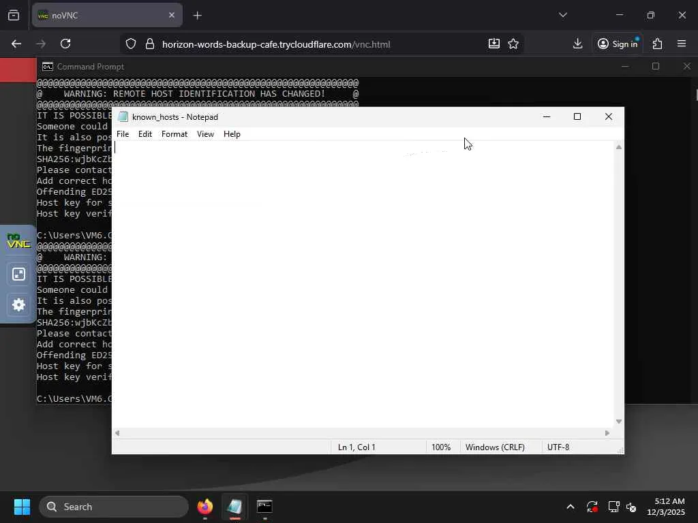
Task: Click the browser address bar URL
Action: 276,44
